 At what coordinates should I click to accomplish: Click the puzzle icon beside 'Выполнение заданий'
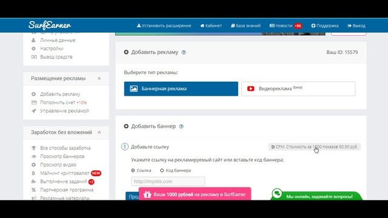click(x=34, y=182)
